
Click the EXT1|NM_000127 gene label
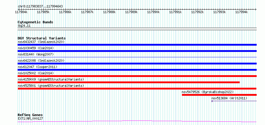(30, 118)
